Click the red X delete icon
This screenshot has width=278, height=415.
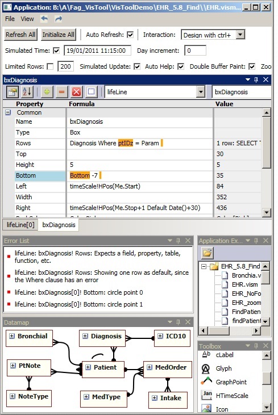point(76,92)
